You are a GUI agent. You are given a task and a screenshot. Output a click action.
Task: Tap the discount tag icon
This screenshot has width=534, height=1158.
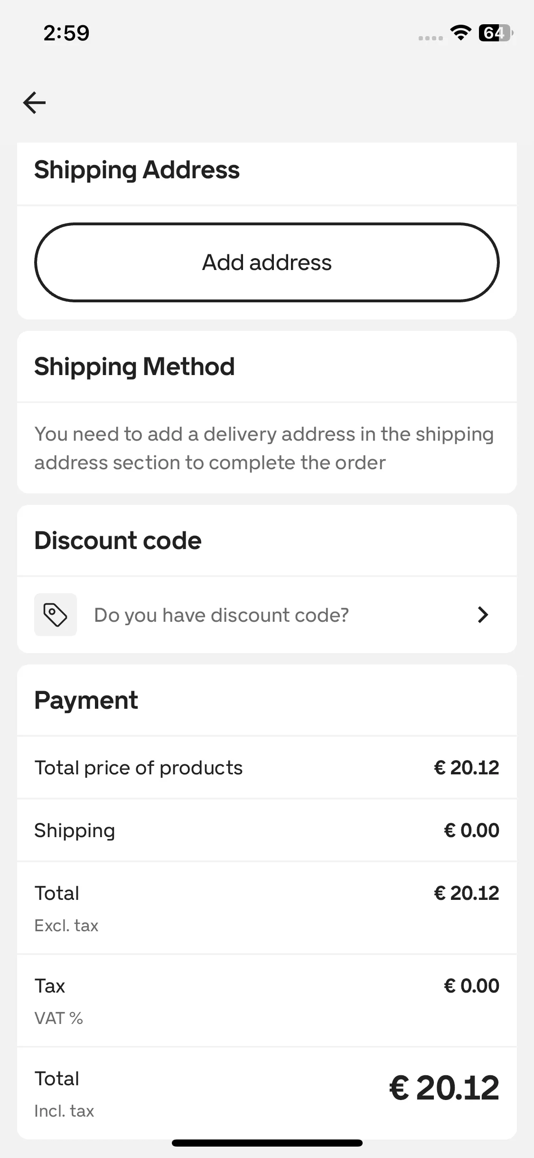point(56,615)
